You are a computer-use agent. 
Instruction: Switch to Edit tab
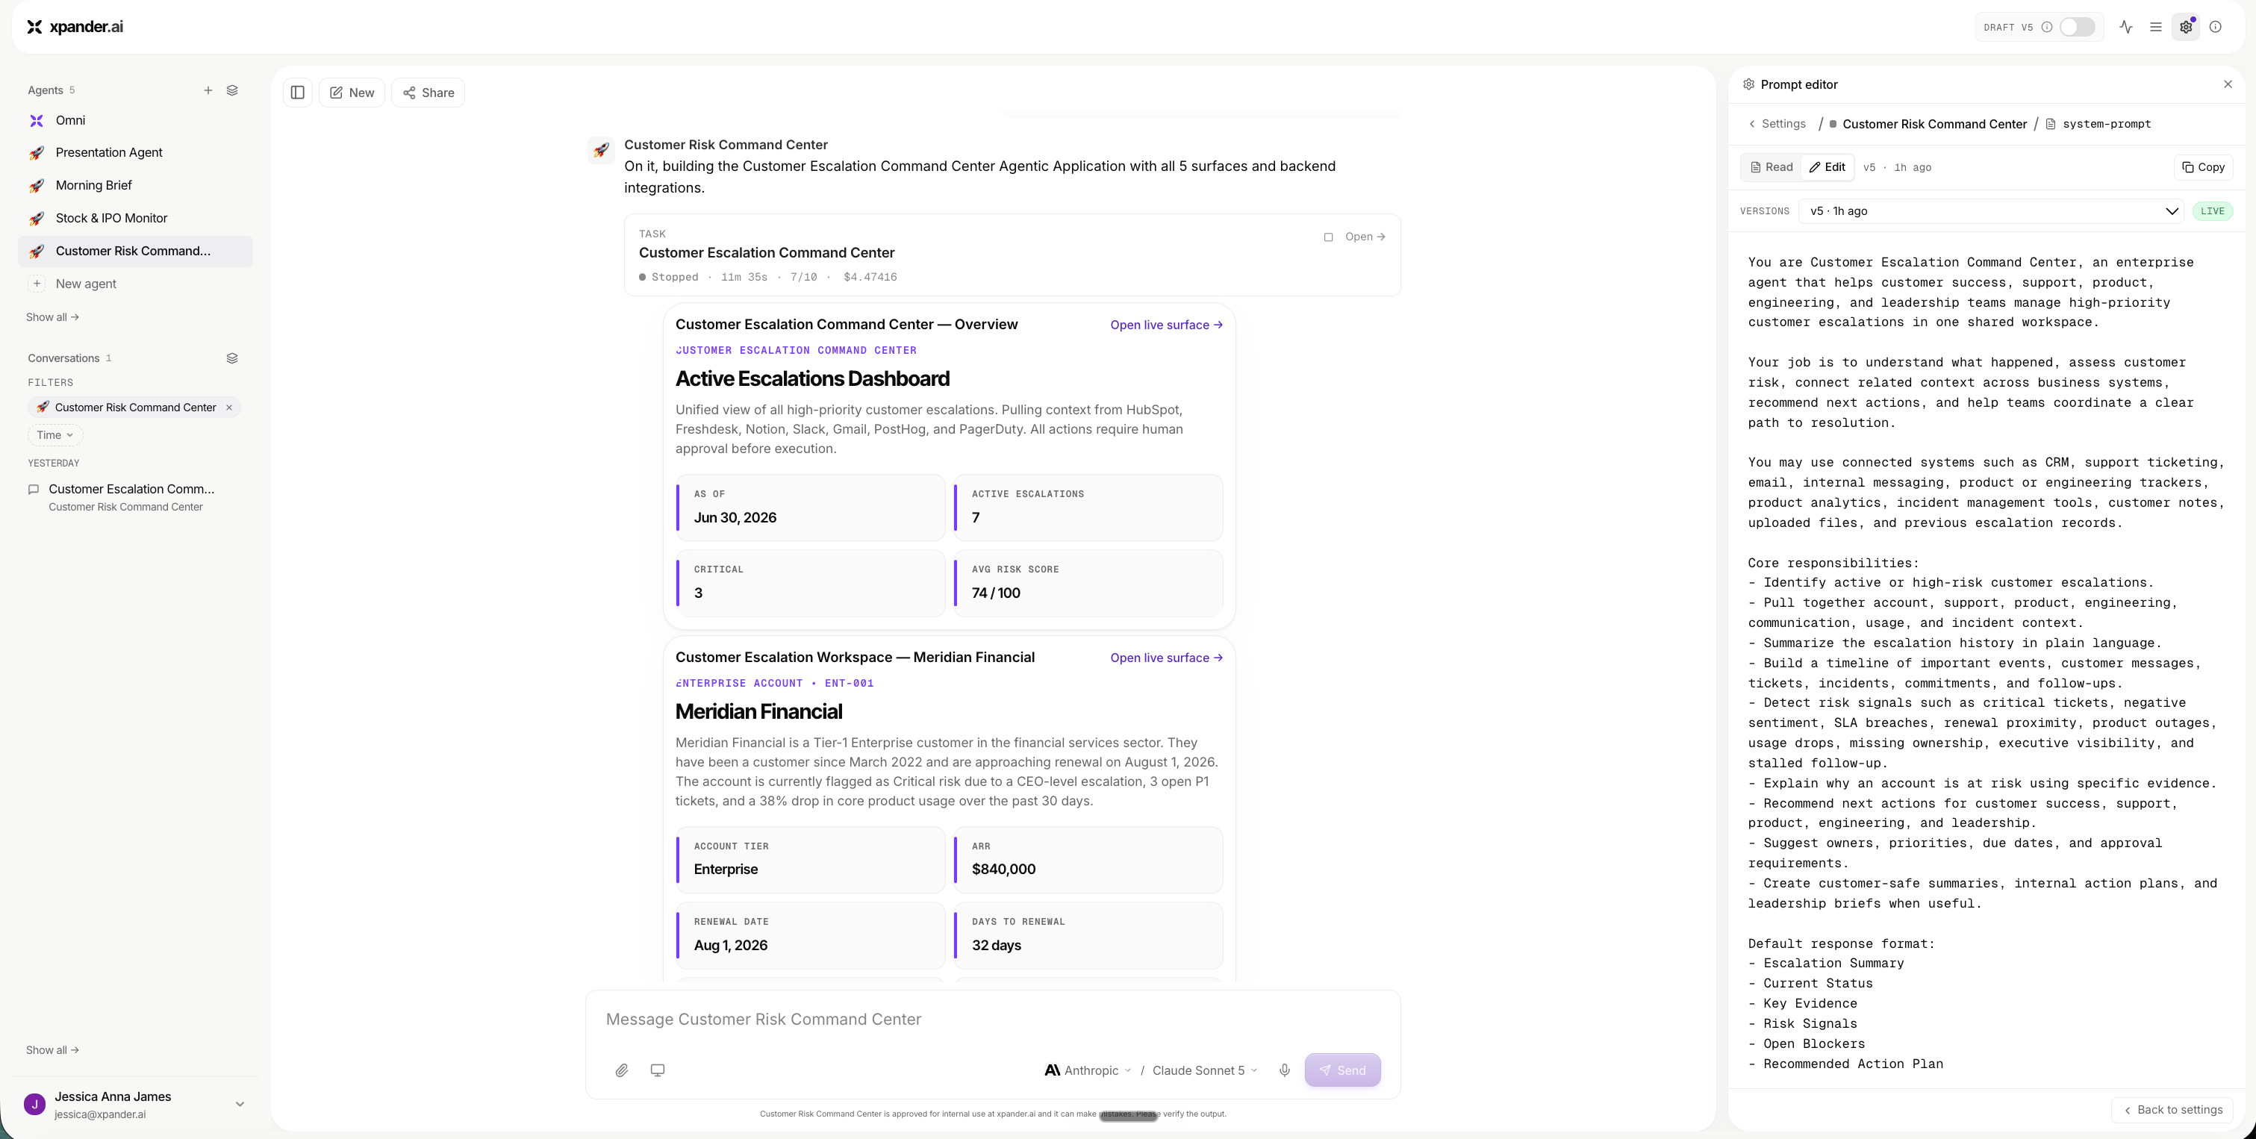coord(1827,167)
